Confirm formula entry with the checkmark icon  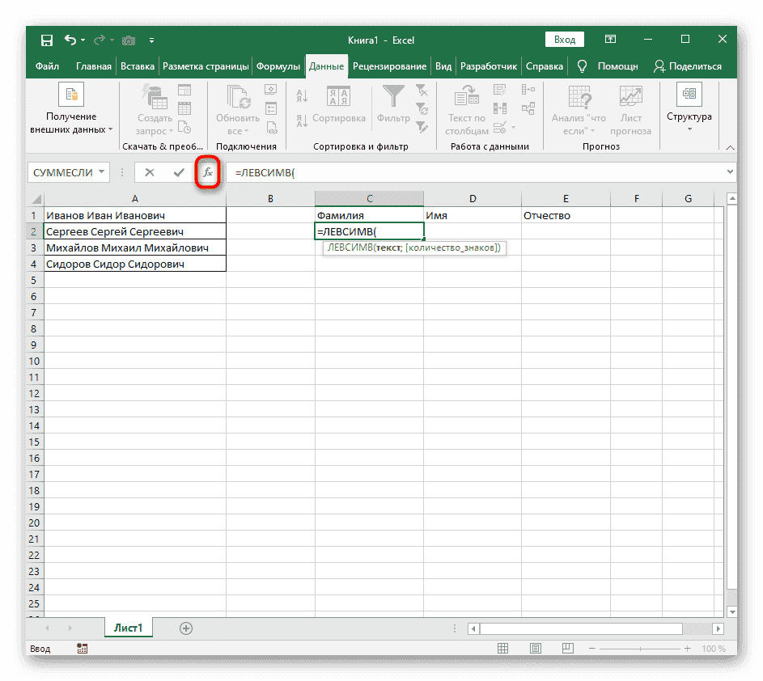pos(180,172)
